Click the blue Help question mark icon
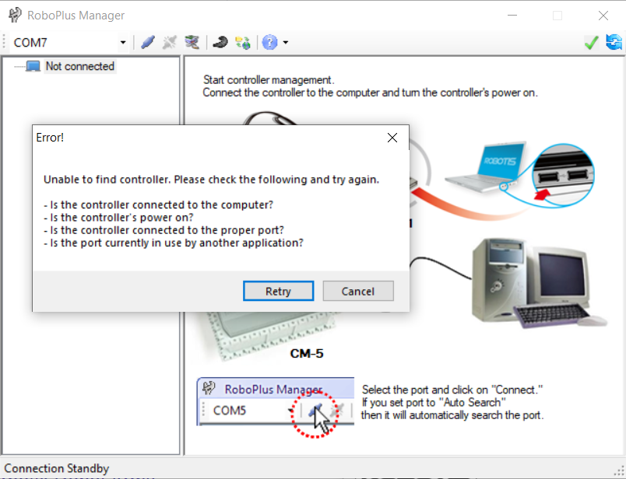This screenshot has width=626, height=479. (x=269, y=43)
